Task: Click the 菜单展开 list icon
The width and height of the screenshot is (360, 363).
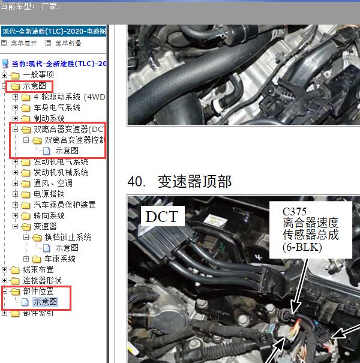Action: coord(4,43)
